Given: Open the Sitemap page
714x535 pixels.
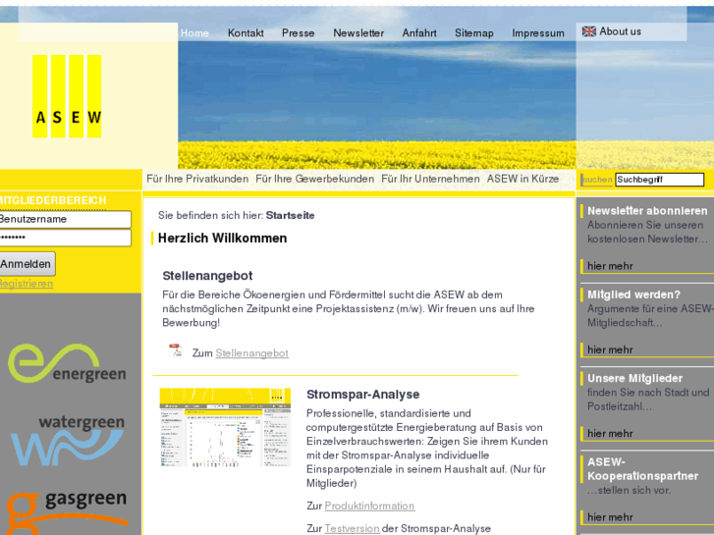Looking at the screenshot, I should (x=474, y=33).
